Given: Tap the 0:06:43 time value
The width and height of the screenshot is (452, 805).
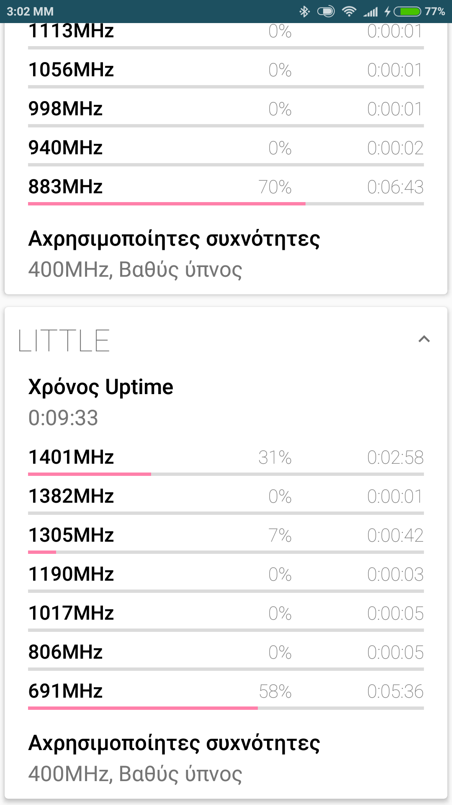Looking at the screenshot, I should tap(395, 187).
